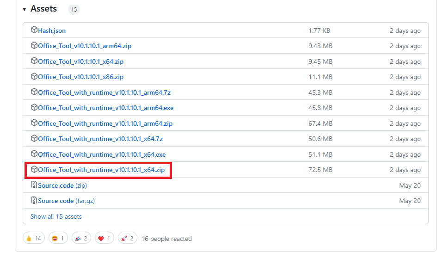
Task: Select the 9.45 MB file size
Action: click(x=320, y=61)
